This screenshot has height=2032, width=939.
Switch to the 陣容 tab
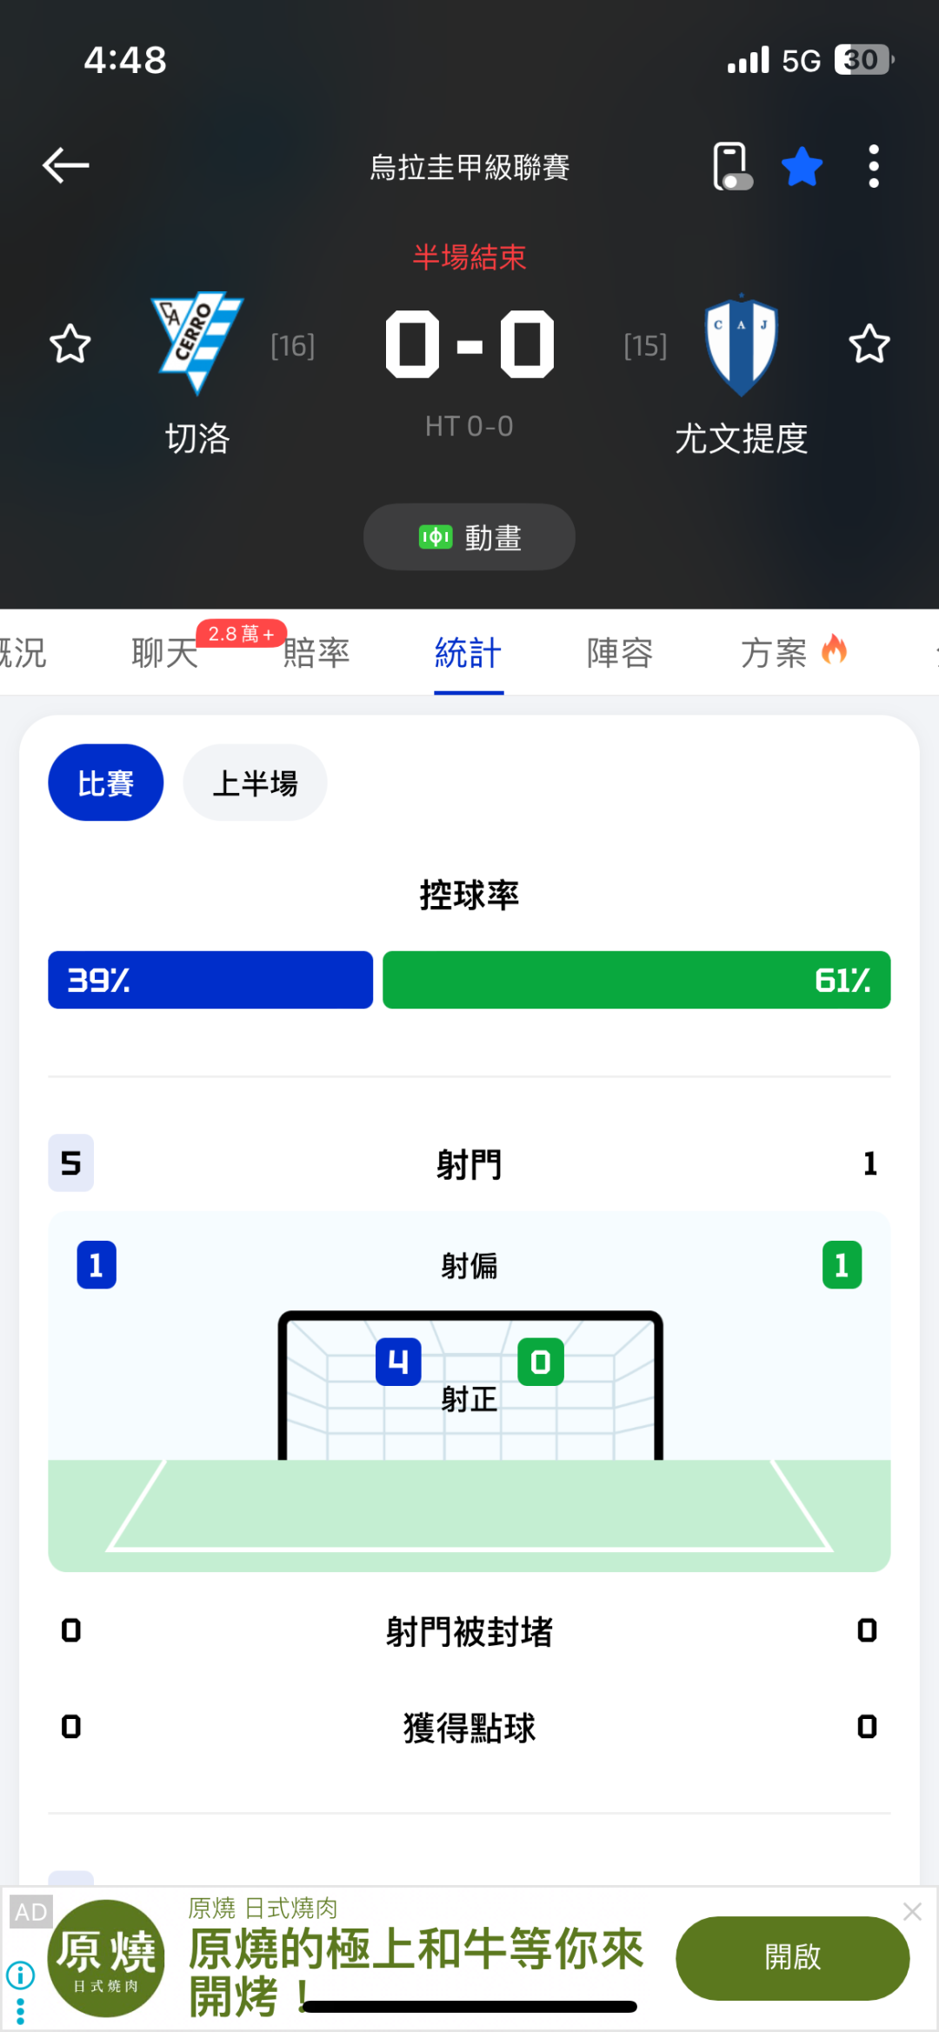620,653
